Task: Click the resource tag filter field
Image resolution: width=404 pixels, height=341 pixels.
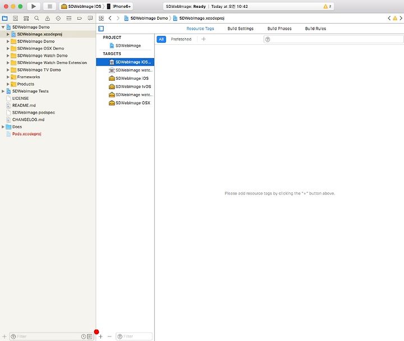Action: (333, 39)
